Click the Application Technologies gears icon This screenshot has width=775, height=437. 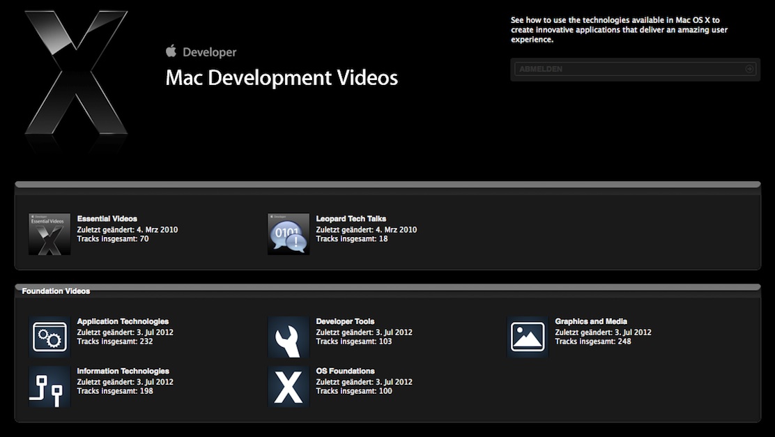pyautogui.click(x=49, y=337)
